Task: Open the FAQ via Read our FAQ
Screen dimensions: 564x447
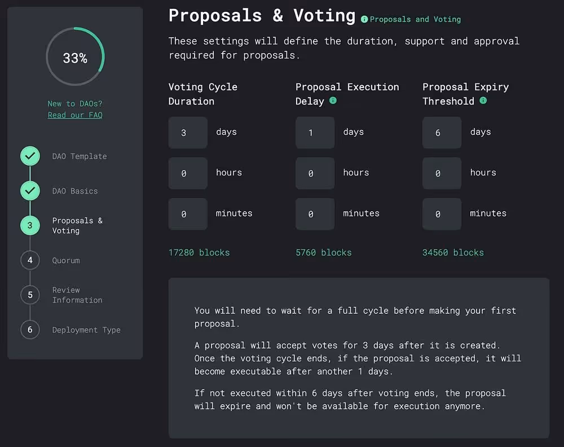Action: click(75, 115)
